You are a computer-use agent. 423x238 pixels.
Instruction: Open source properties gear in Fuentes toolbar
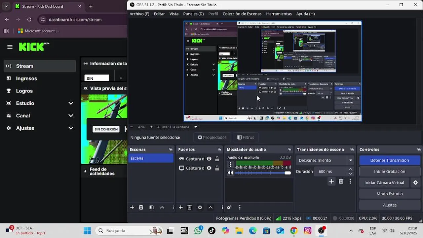[200, 207]
